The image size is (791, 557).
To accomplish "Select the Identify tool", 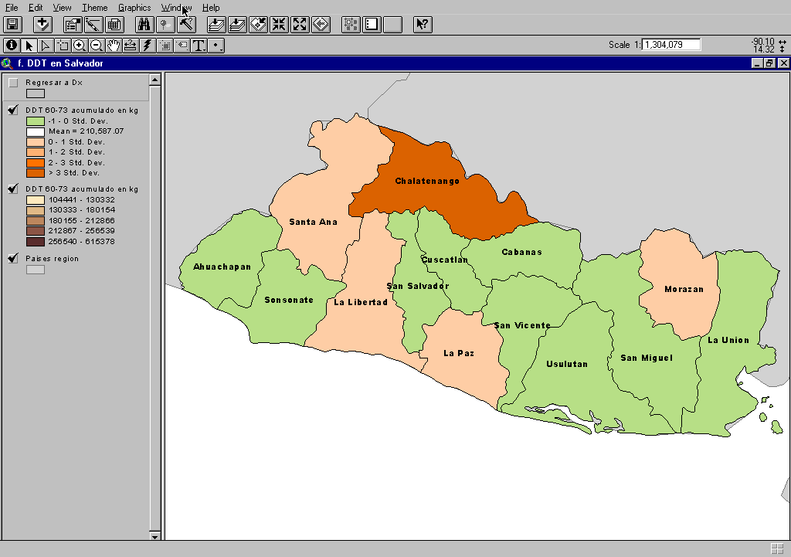I will point(12,46).
